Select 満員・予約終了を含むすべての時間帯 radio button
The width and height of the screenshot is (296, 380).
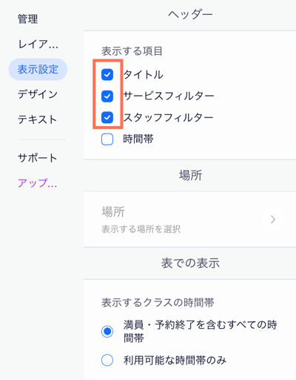point(107,332)
